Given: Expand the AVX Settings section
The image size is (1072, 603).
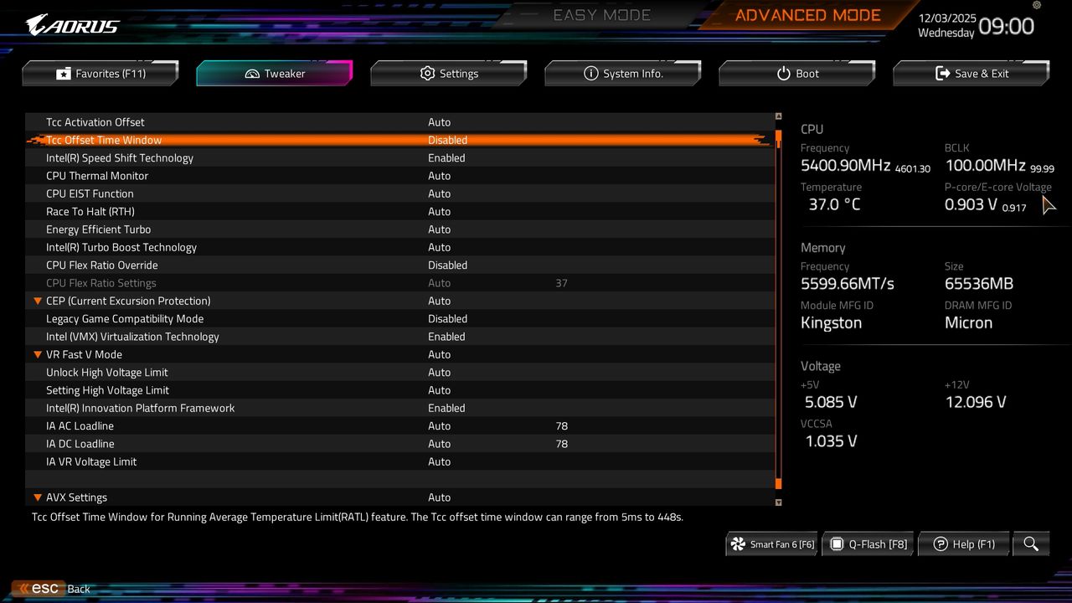Looking at the screenshot, I should click(38, 497).
